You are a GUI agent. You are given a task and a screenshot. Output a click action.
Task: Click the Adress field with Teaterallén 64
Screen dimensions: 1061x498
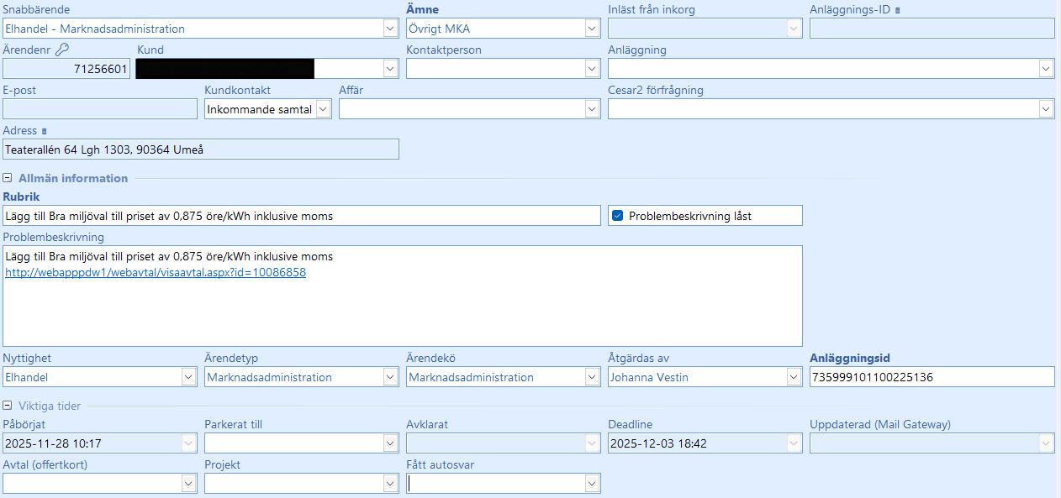200,149
